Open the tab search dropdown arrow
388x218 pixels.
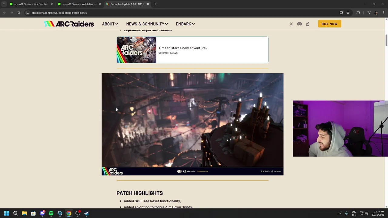(4, 4)
